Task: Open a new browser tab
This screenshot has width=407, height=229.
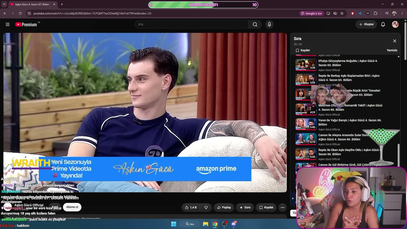Action: (62, 4)
